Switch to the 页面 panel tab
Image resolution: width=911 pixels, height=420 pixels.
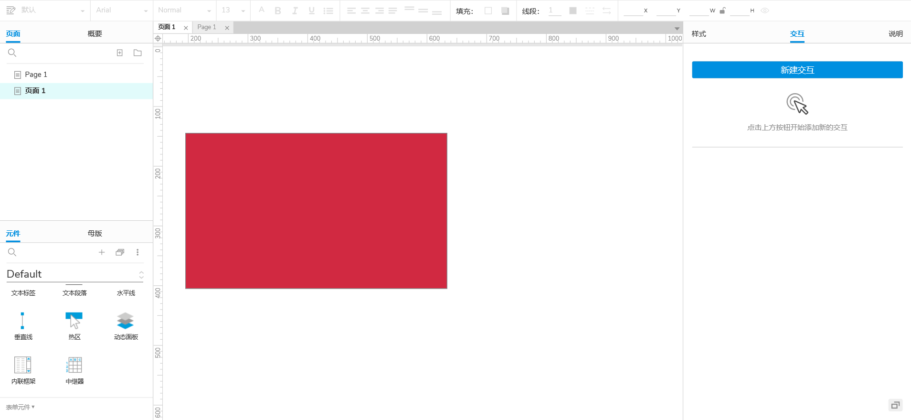[x=13, y=34]
